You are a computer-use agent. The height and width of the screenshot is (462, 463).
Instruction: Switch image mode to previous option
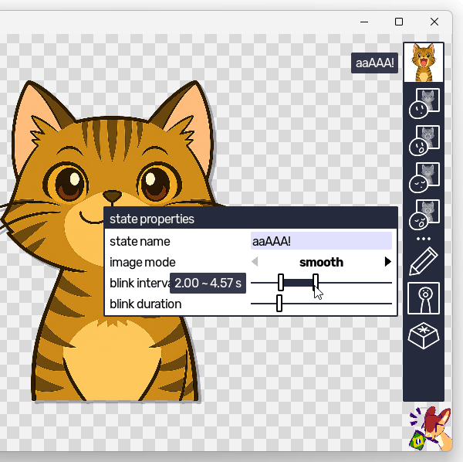255,263
